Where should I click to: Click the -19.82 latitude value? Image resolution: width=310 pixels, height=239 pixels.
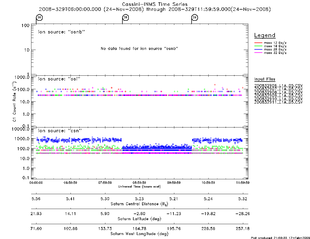pyautogui.click(x=208, y=214)
